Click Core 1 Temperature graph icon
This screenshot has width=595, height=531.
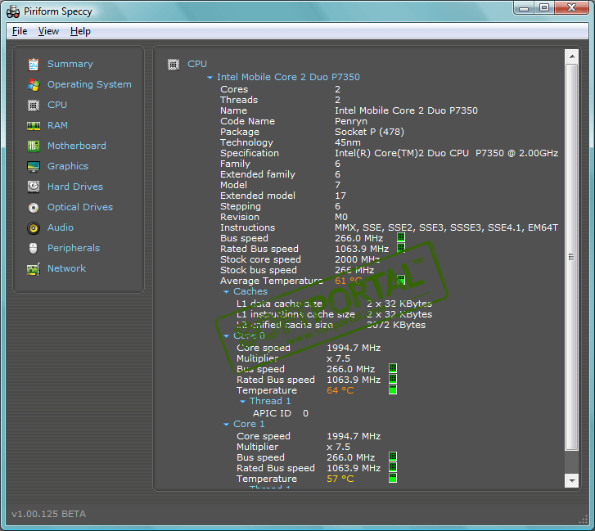tap(393, 478)
